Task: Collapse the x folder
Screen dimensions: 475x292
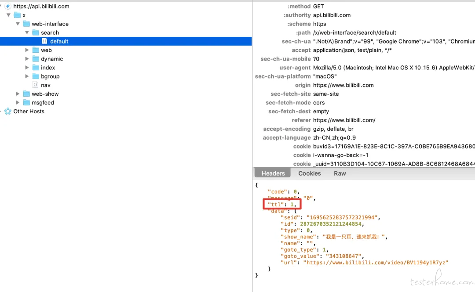Action: click(8, 15)
